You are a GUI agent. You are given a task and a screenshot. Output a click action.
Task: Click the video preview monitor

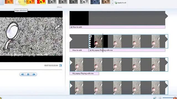(x=31, y=37)
